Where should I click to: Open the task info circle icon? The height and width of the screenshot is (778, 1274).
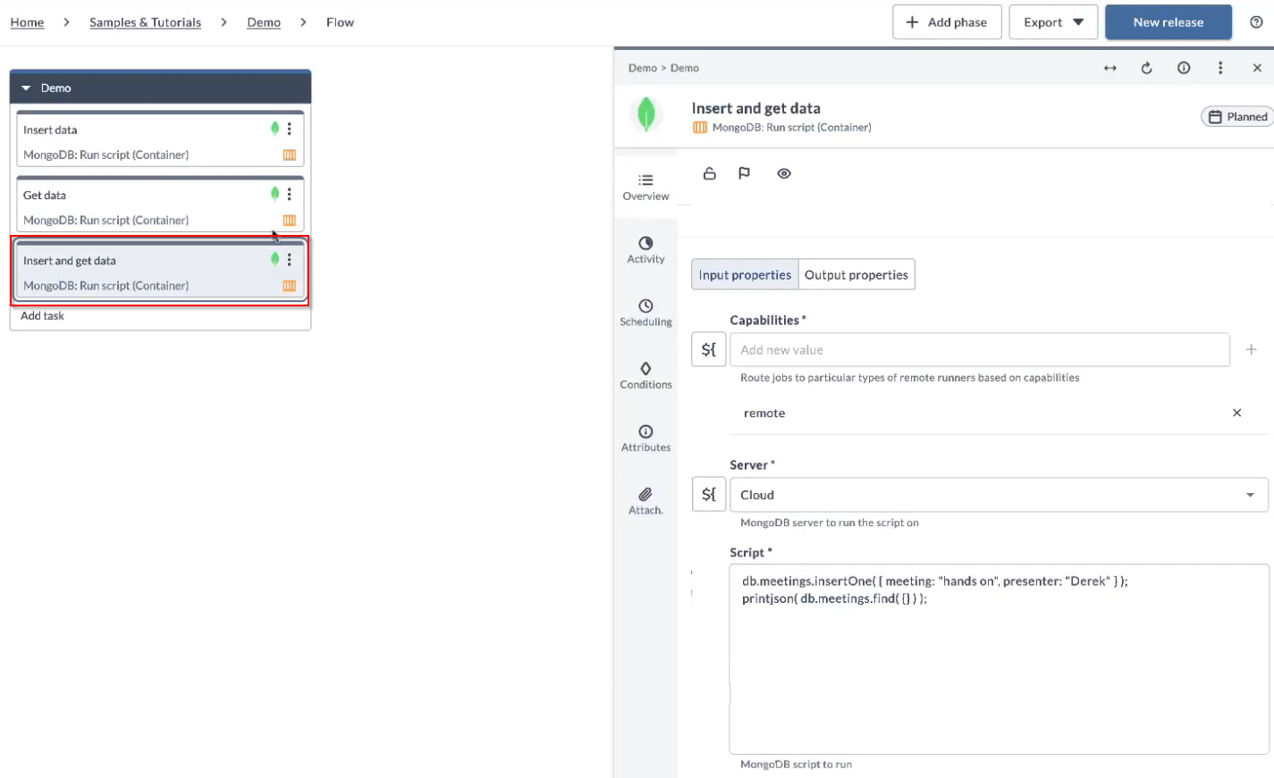click(1184, 68)
